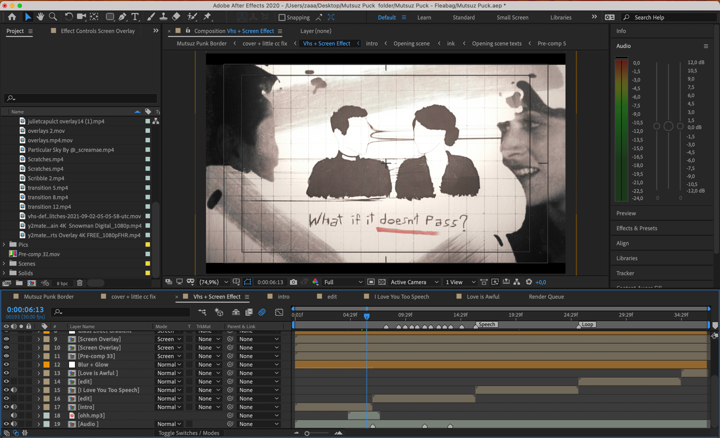Viewport: 720px width, 438px height.
Task: Select the Rectangle shape tool
Action: click(x=110, y=17)
